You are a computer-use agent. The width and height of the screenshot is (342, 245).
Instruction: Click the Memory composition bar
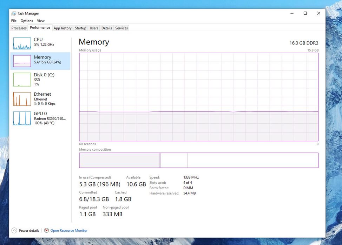click(x=199, y=160)
